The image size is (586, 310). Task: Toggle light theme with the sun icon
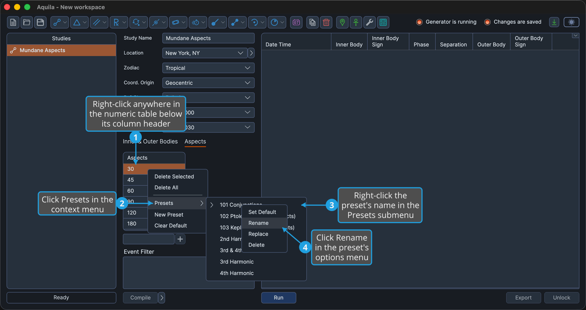click(x=572, y=22)
